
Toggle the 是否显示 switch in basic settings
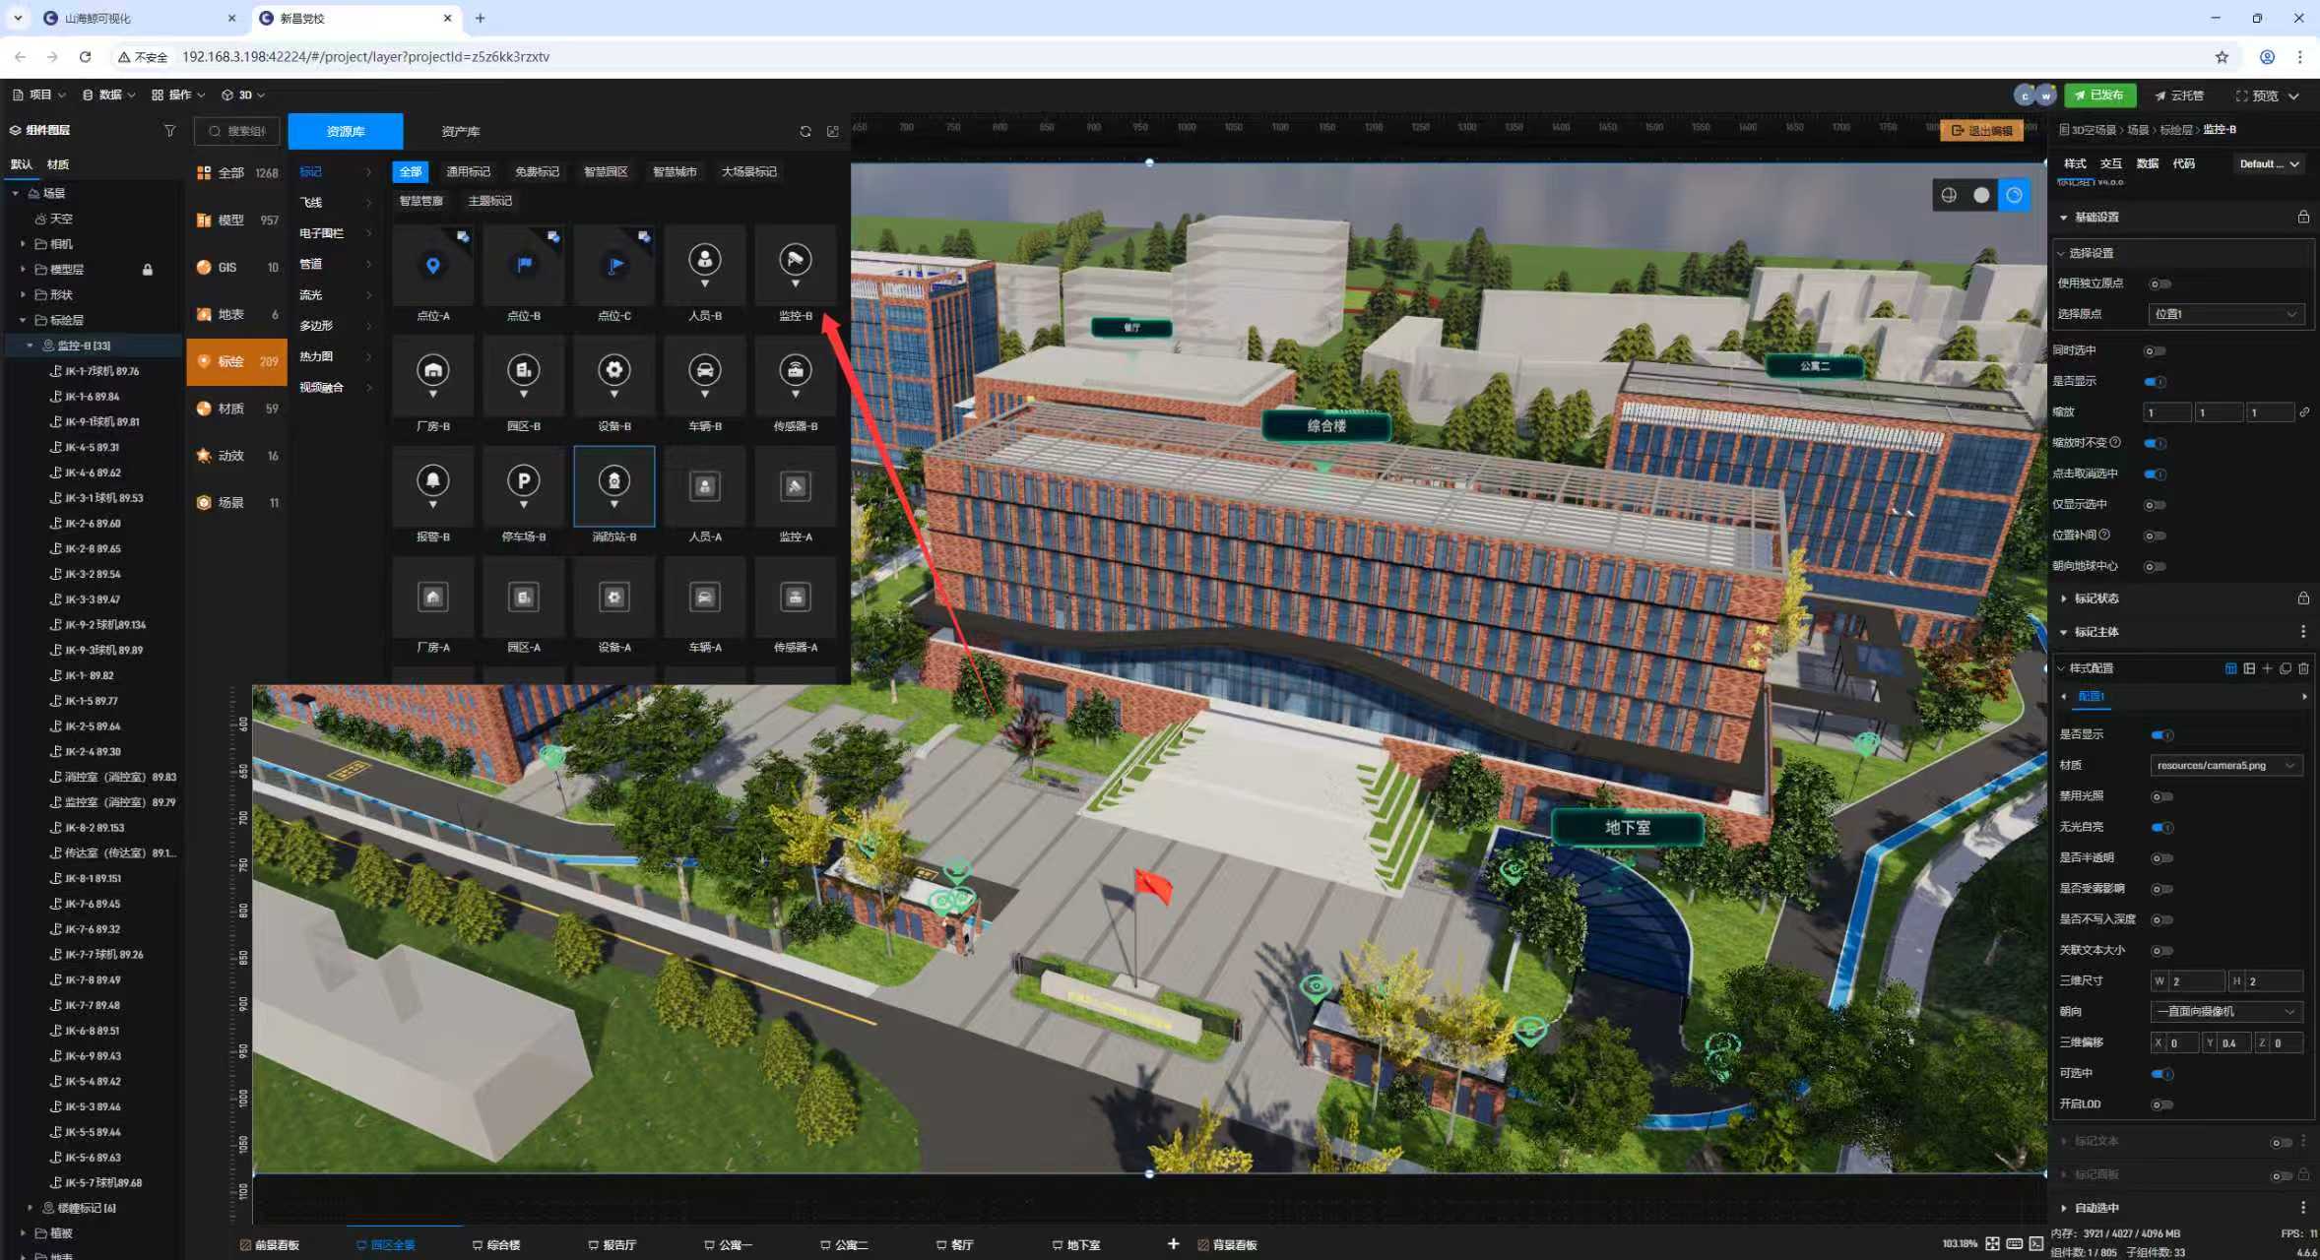point(2156,382)
